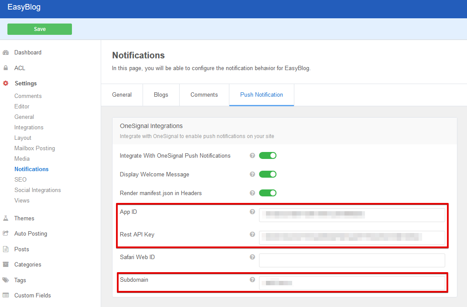Open help icon next to Rest API Key
The width and height of the screenshot is (467, 307).
pos(252,234)
